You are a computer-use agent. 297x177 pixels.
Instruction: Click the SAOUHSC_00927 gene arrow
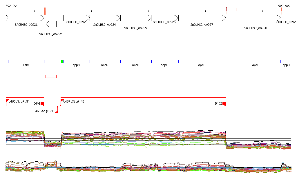click(x=202, y=18)
